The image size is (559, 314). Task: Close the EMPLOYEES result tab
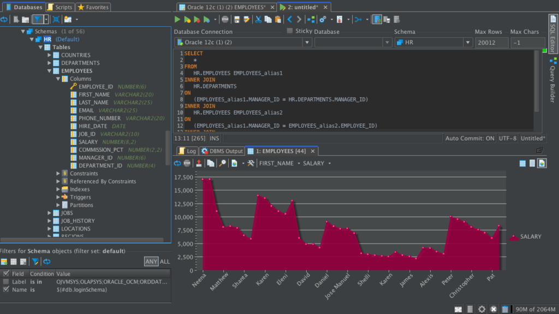tap(313, 151)
